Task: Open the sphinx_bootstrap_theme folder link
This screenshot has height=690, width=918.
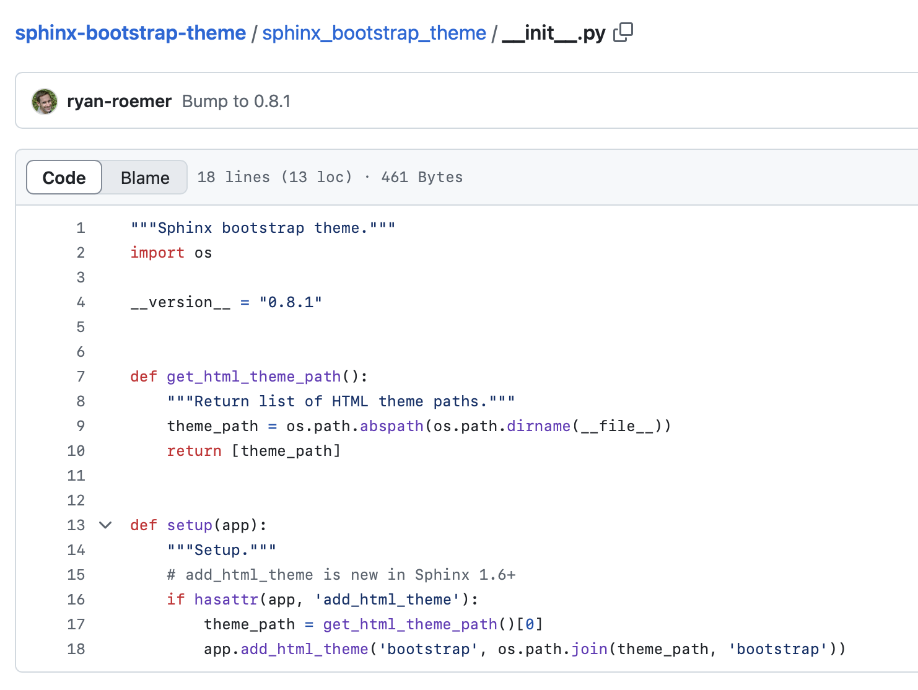Action: point(374,33)
